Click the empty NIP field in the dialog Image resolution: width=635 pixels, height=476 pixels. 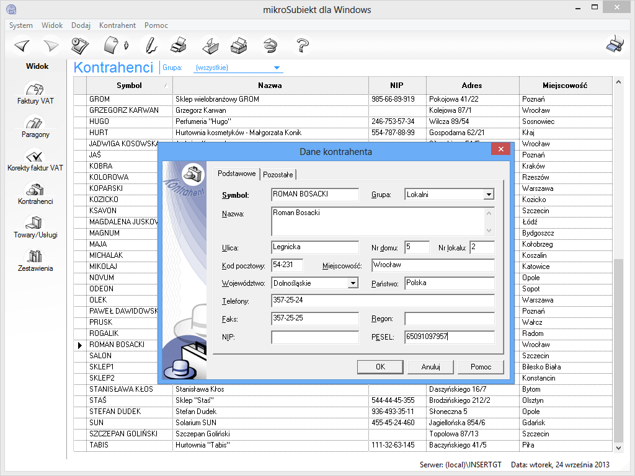click(x=315, y=337)
